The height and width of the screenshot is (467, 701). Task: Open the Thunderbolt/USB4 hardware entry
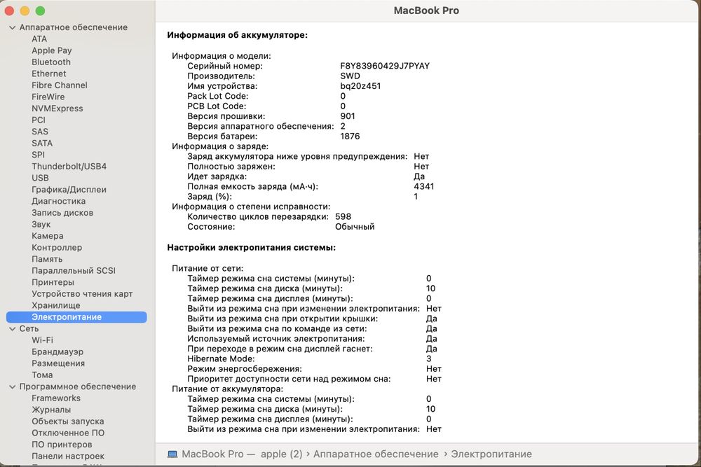[69, 167]
